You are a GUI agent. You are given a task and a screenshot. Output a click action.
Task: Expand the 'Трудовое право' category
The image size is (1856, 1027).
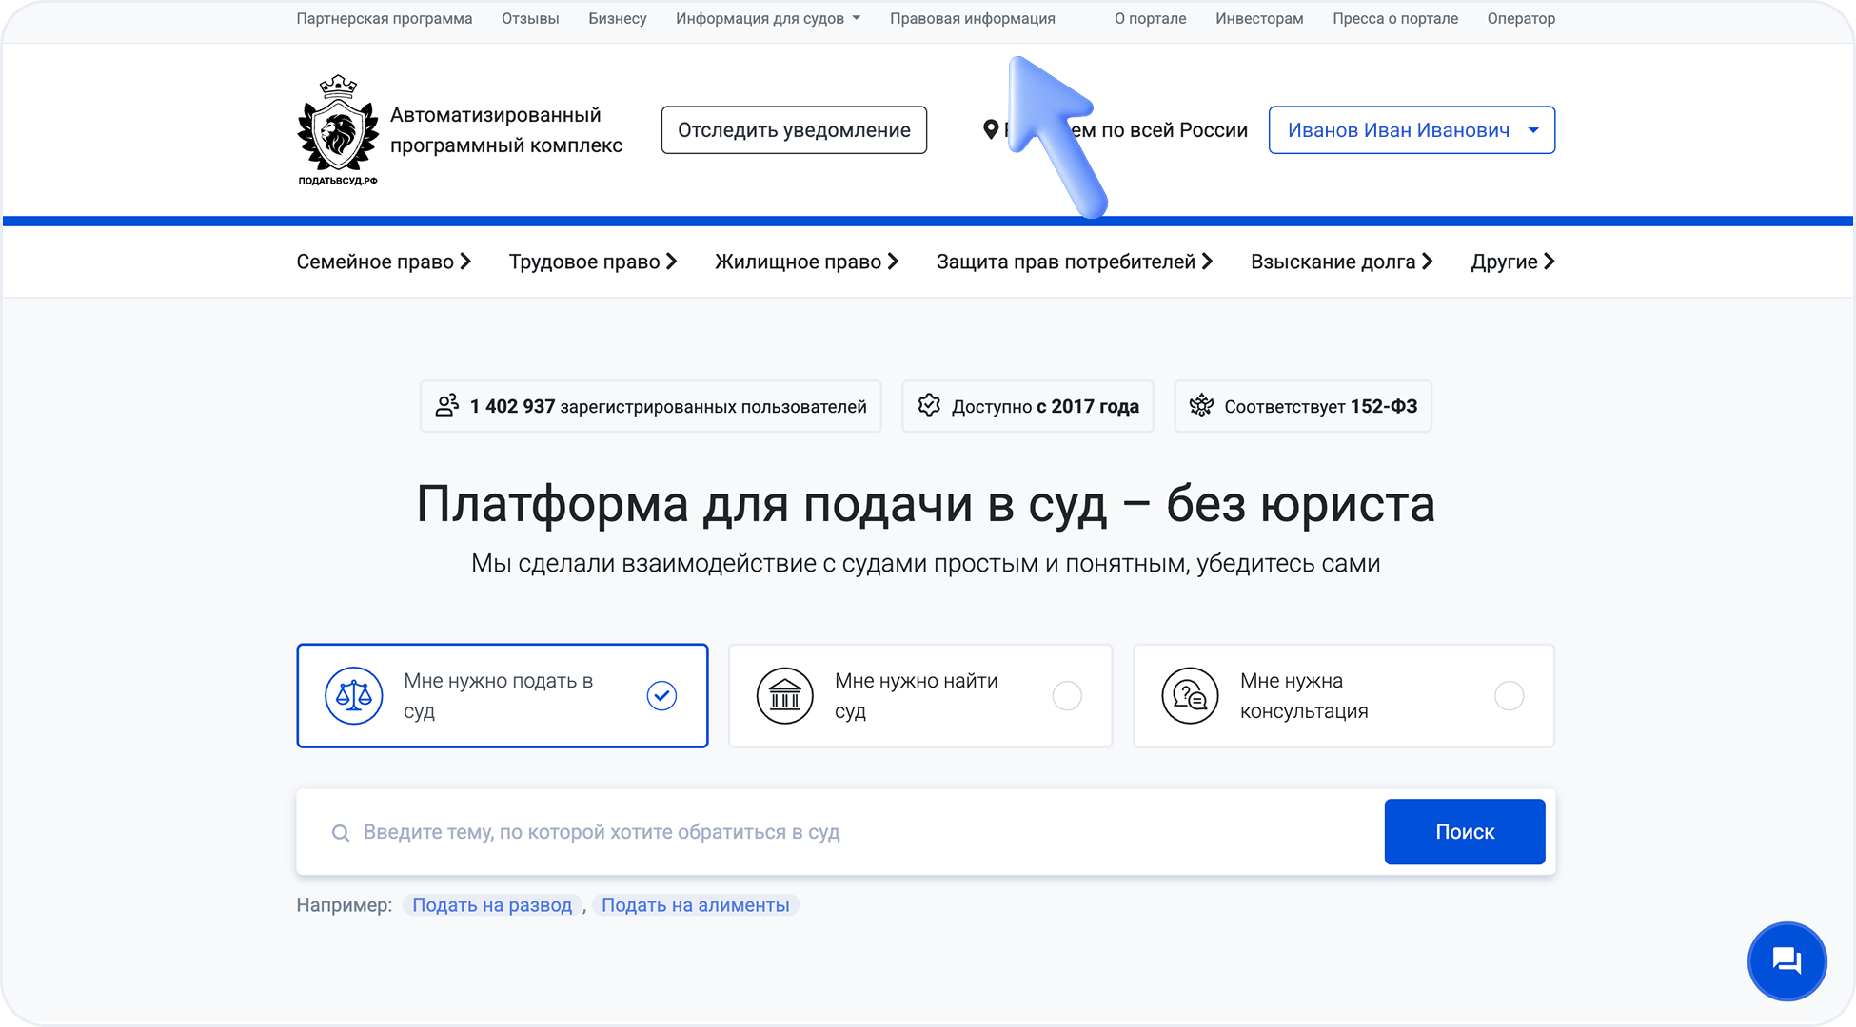(x=593, y=262)
